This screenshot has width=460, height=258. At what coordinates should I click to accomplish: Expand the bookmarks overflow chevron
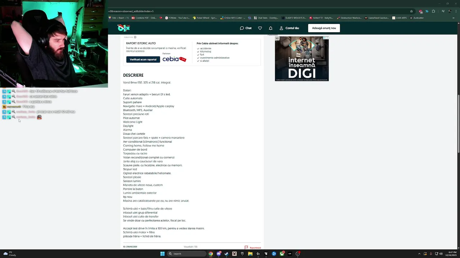point(454,18)
